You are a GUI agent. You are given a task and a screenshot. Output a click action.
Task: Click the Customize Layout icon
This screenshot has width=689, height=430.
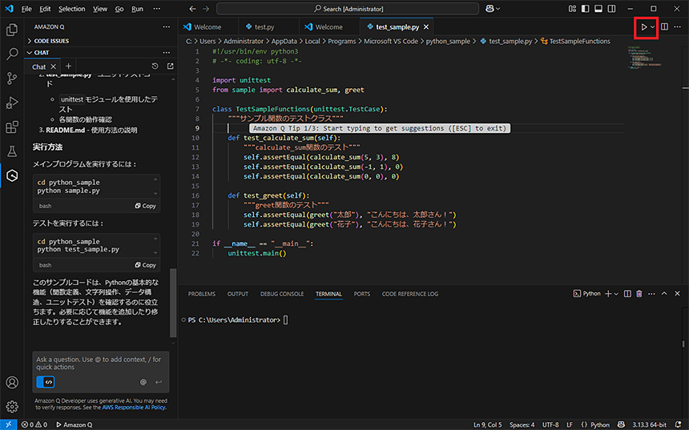(x=572, y=9)
